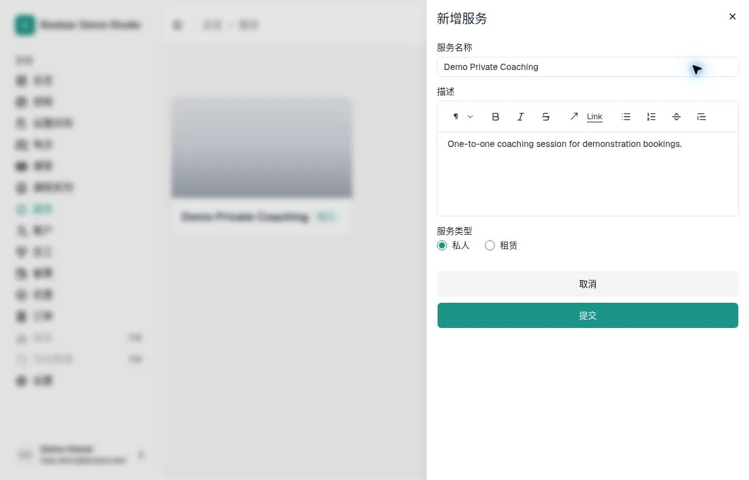Select the 租赁 service type
Viewport: 749px width, 480px height.
click(x=490, y=246)
